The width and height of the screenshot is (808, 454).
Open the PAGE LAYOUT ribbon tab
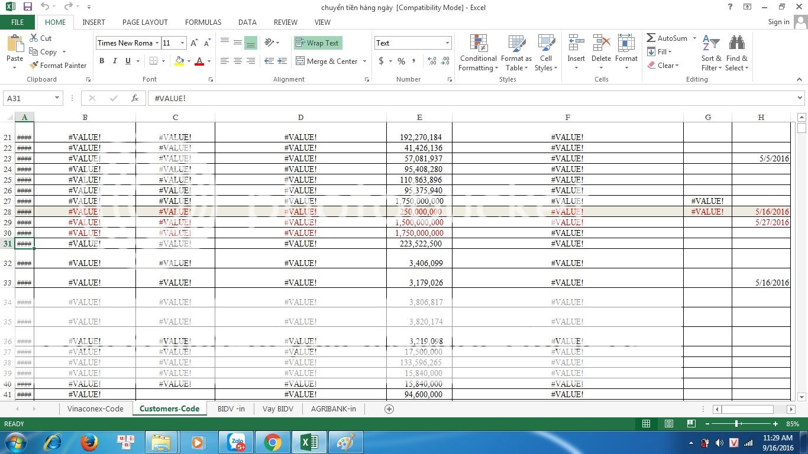[x=145, y=22]
